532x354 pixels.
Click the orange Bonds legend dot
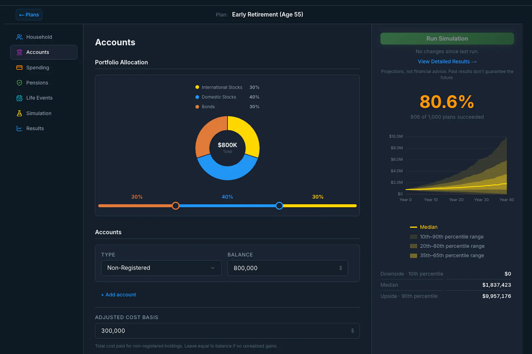(x=197, y=107)
